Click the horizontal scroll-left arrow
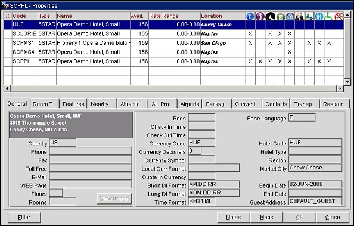The image size is (354, 226). point(7,88)
